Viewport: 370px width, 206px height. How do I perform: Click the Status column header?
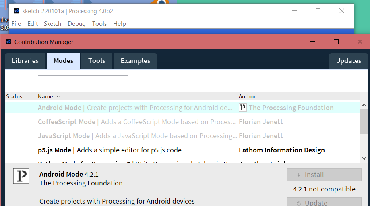click(x=14, y=96)
